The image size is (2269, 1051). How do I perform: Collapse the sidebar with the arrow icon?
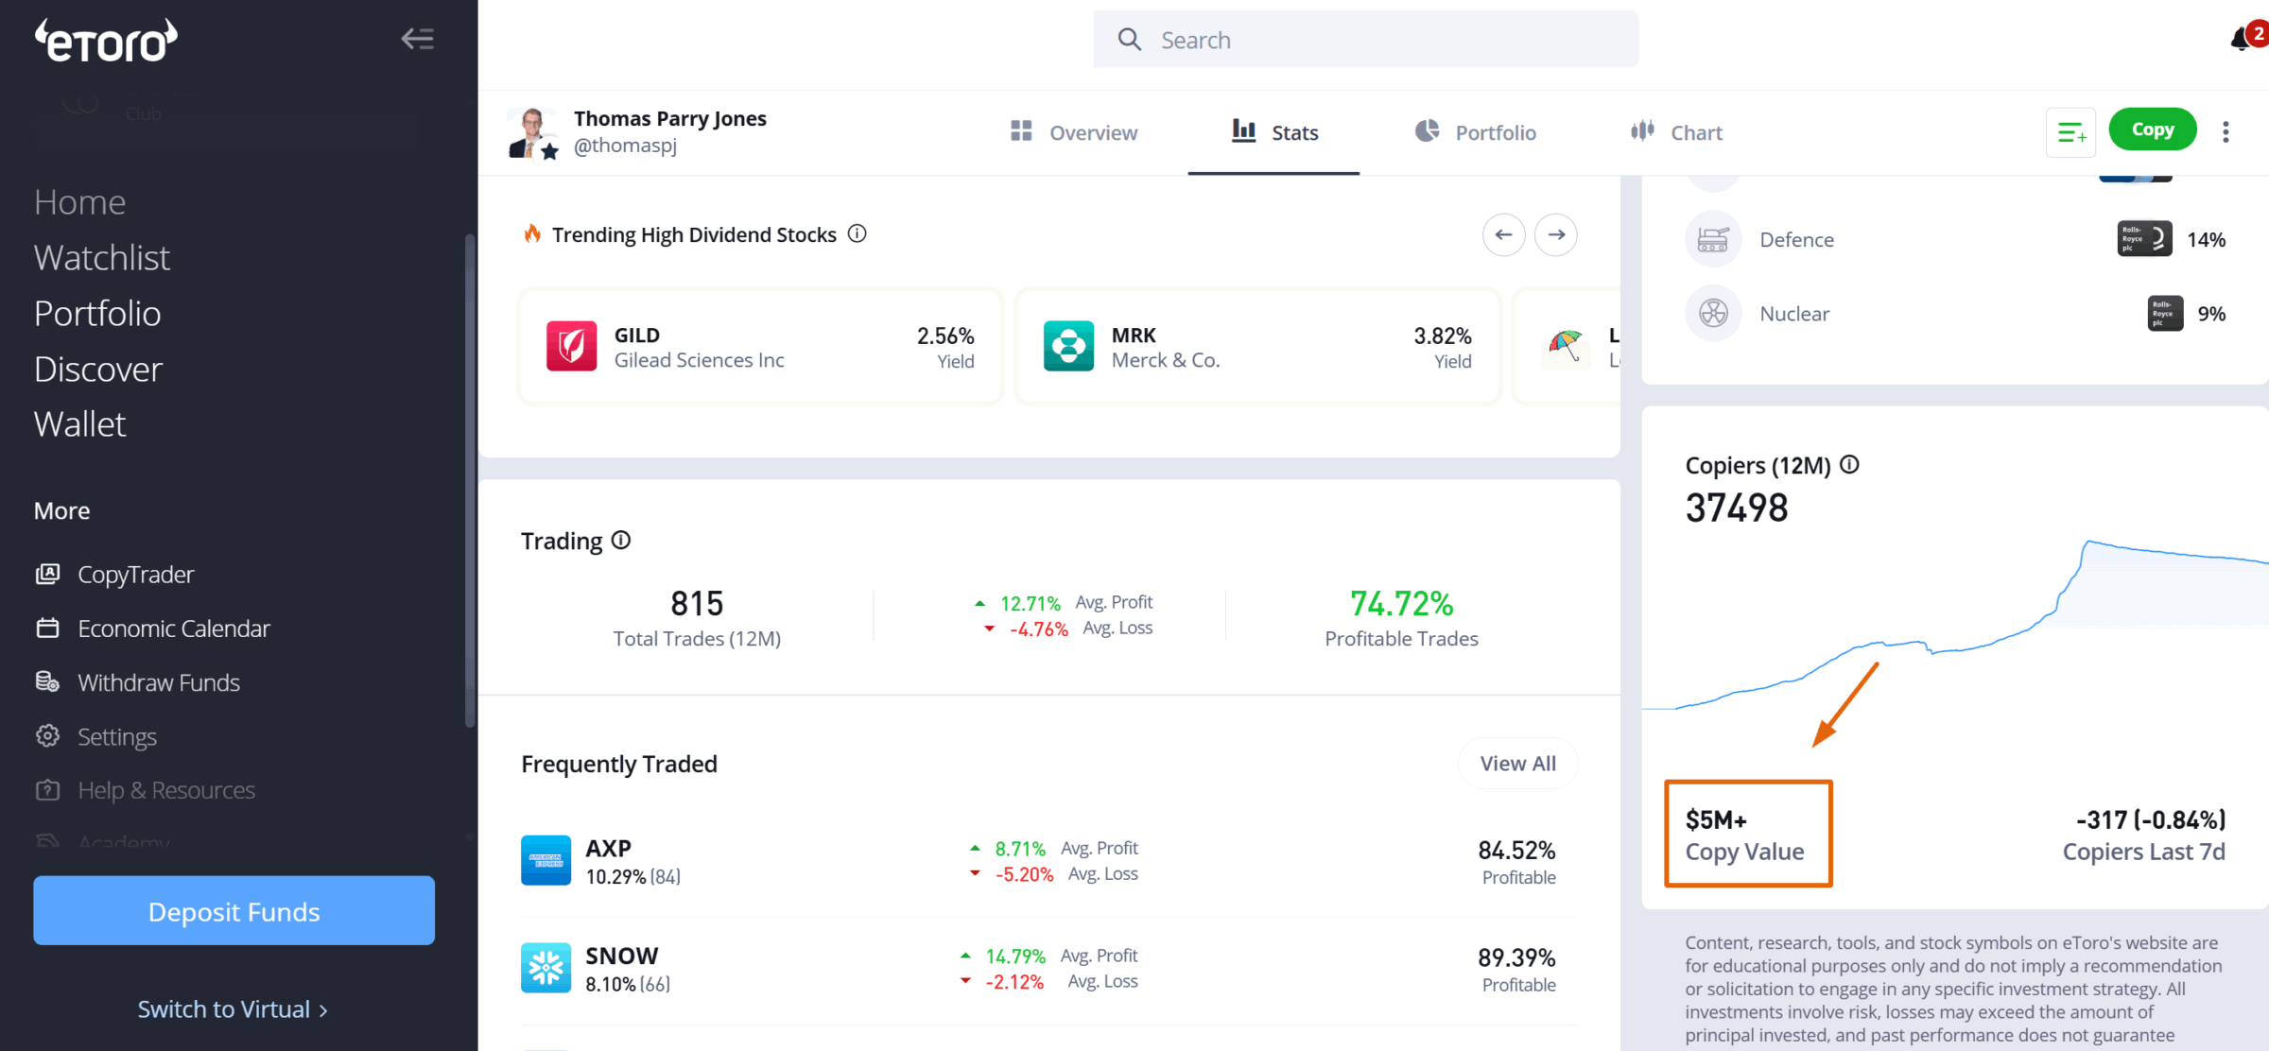417,39
